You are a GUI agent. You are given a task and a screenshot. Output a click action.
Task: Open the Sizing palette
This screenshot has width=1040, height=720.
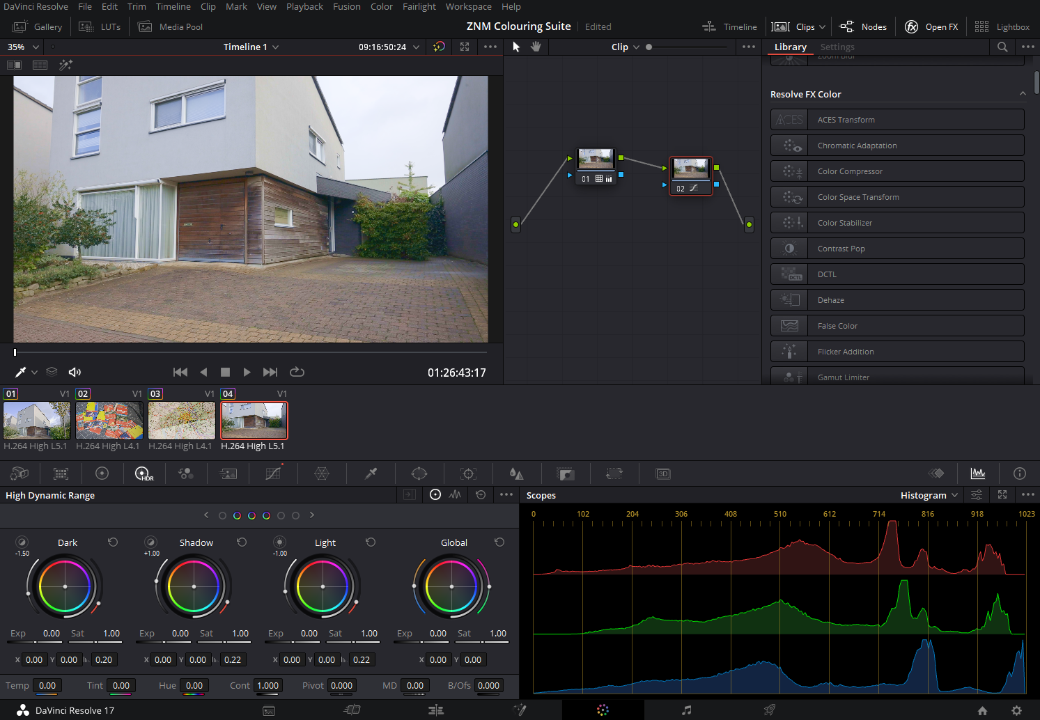(x=614, y=474)
